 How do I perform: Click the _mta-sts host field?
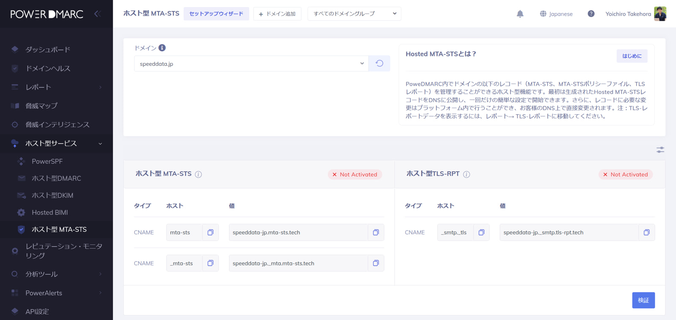coord(185,263)
